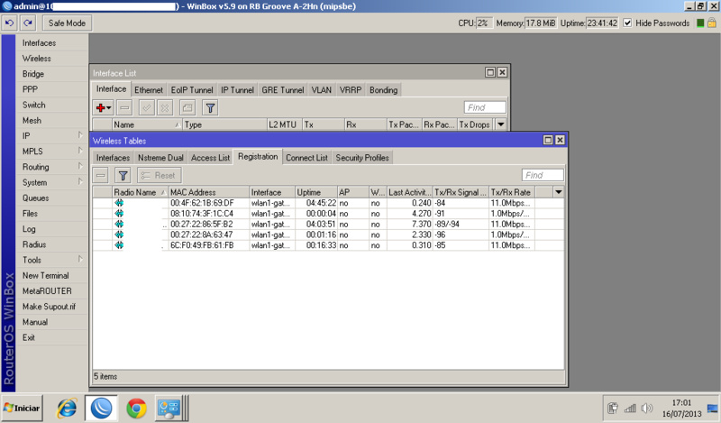Click client icon for 08:10:74:3F:1C:C4 row
Image resolution: width=721 pixels, height=423 pixels.
point(119,214)
